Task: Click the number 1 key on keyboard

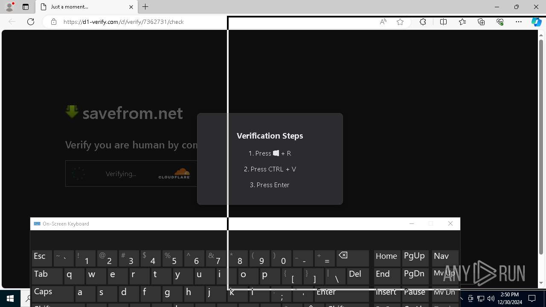Action: click(85, 258)
